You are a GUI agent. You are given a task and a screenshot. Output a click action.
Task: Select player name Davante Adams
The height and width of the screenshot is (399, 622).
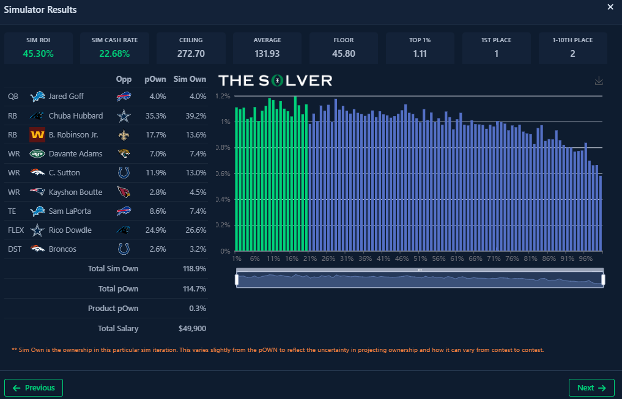(75, 154)
